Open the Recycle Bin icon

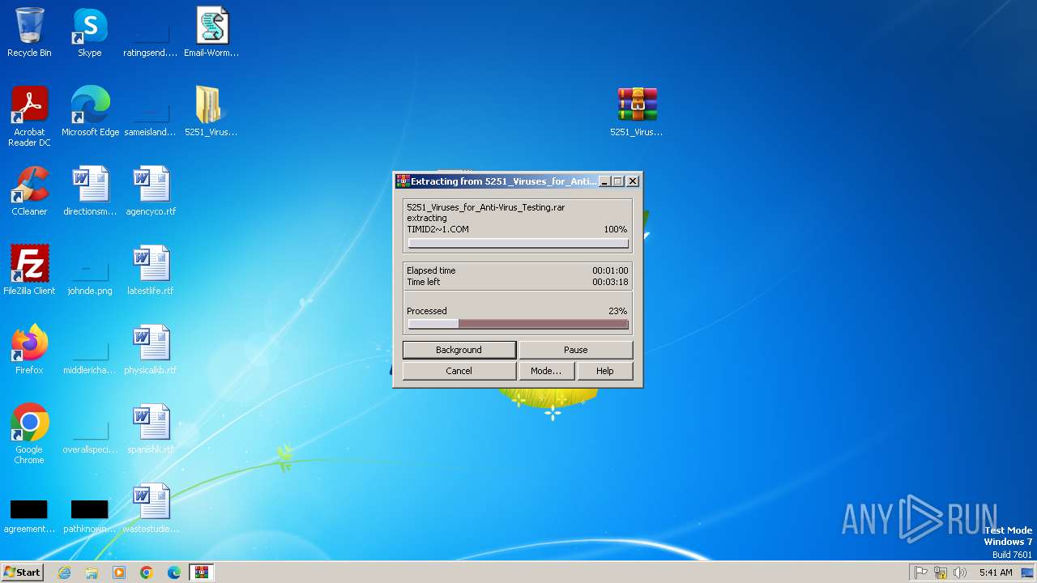point(29,32)
